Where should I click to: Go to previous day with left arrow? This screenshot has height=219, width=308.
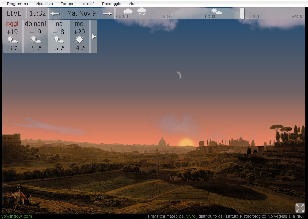pyautogui.click(x=55, y=13)
